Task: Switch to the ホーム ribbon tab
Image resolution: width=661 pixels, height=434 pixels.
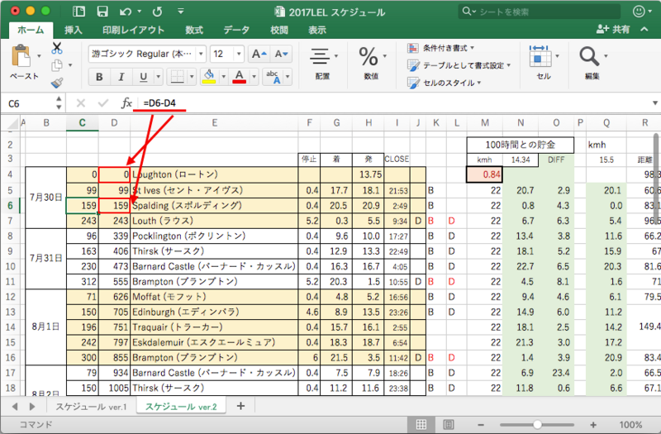Action: (31, 30)
